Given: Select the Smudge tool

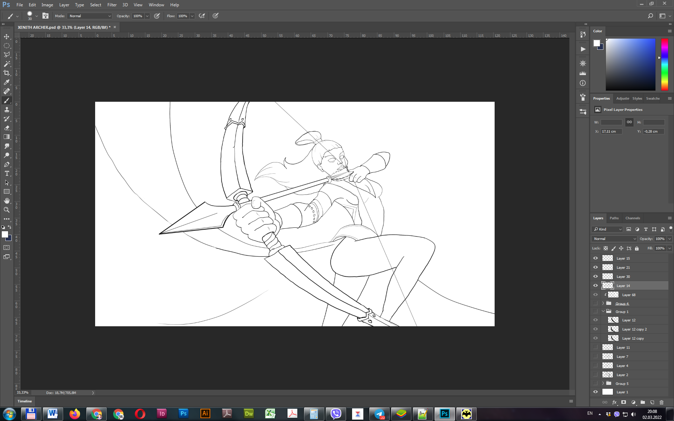Looking at the screenshot, I should [x=7, y=146].
